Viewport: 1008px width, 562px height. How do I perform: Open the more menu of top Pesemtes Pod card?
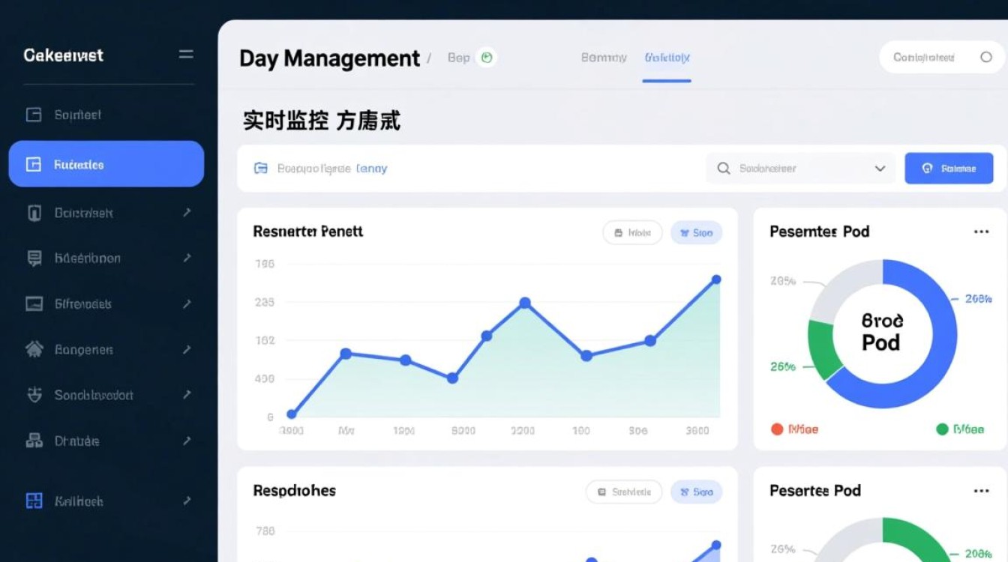tap(981, 232)
